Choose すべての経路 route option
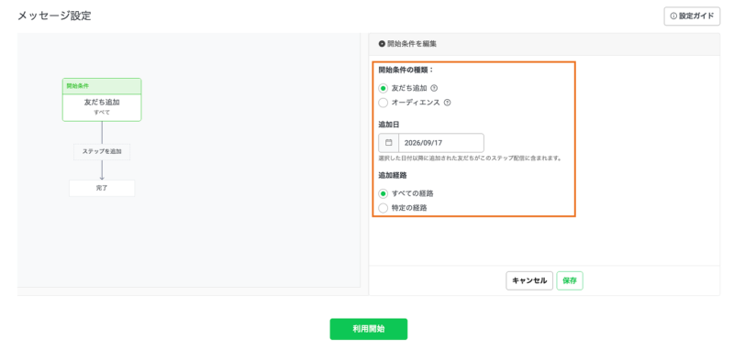The width and height of the screenshot is (734, 361). (383, 193)
